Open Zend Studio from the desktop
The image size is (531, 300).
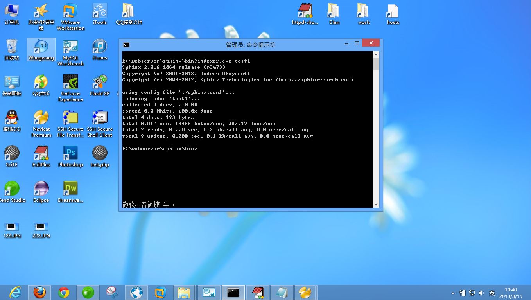coord(12,192)
